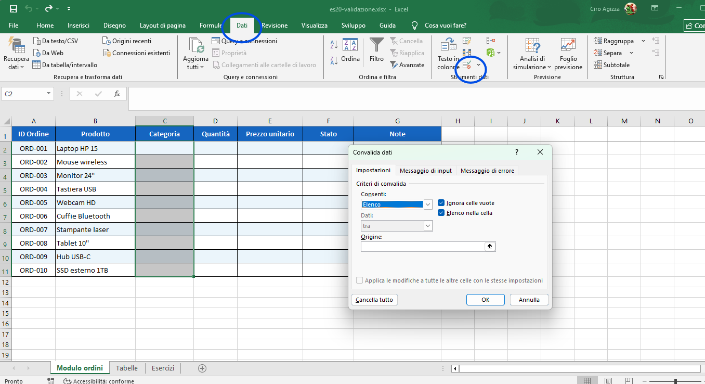Image resolution: width=705 pixels, height=384 pixels.
Task: Click the Prezzo unitario header cell
Action: pos(270,134)
